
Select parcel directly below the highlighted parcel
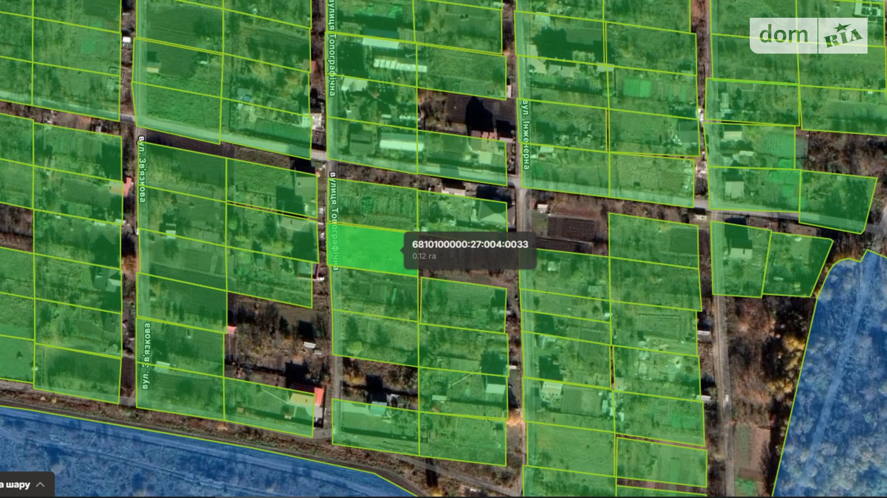(374, 292)
